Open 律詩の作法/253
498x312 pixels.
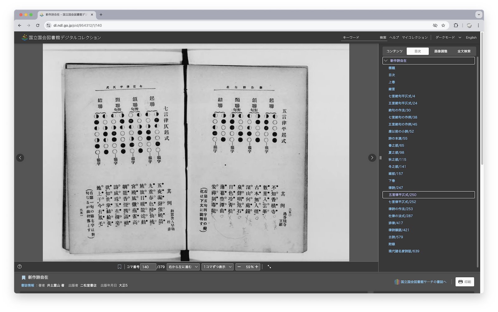[x=401, y=209]
